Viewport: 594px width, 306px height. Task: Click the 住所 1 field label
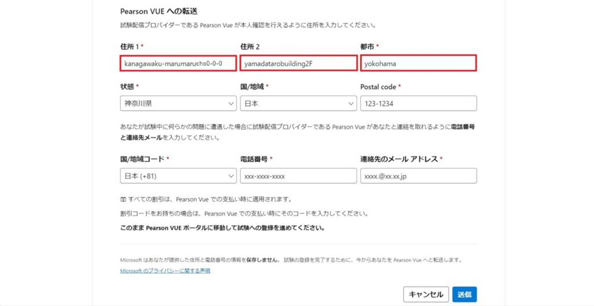pos(130,47)
